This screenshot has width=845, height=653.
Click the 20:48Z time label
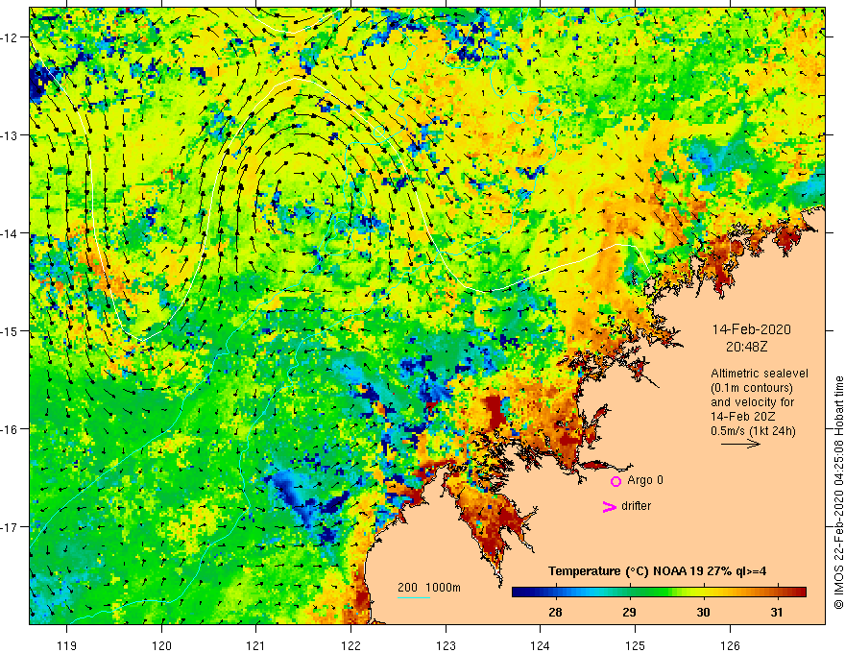pyautogui.click(x=746, y=347)
